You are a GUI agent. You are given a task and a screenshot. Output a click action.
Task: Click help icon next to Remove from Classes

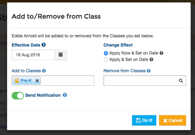149,71
